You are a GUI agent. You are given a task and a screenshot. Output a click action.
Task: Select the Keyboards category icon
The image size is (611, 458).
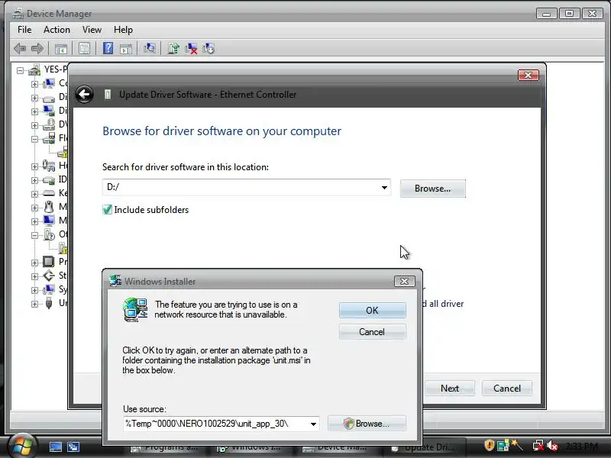(x=49, y=193)
